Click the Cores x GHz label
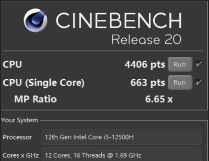 pos(21,155)
